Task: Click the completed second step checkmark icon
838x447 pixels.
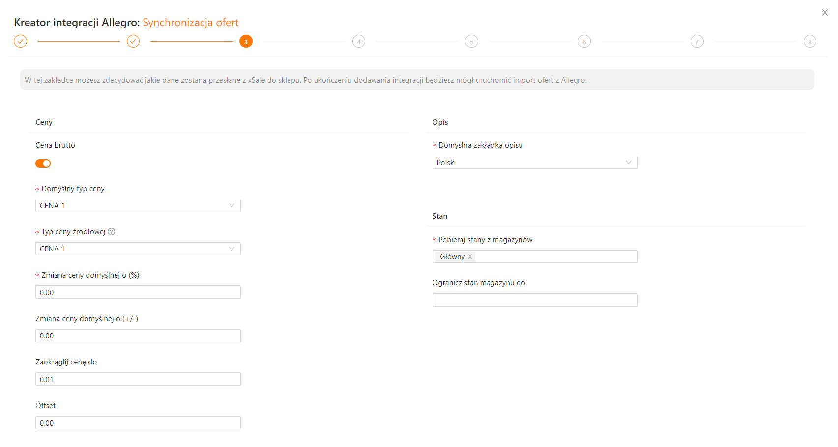Action: pyautogui.click(x=133, y=42)
